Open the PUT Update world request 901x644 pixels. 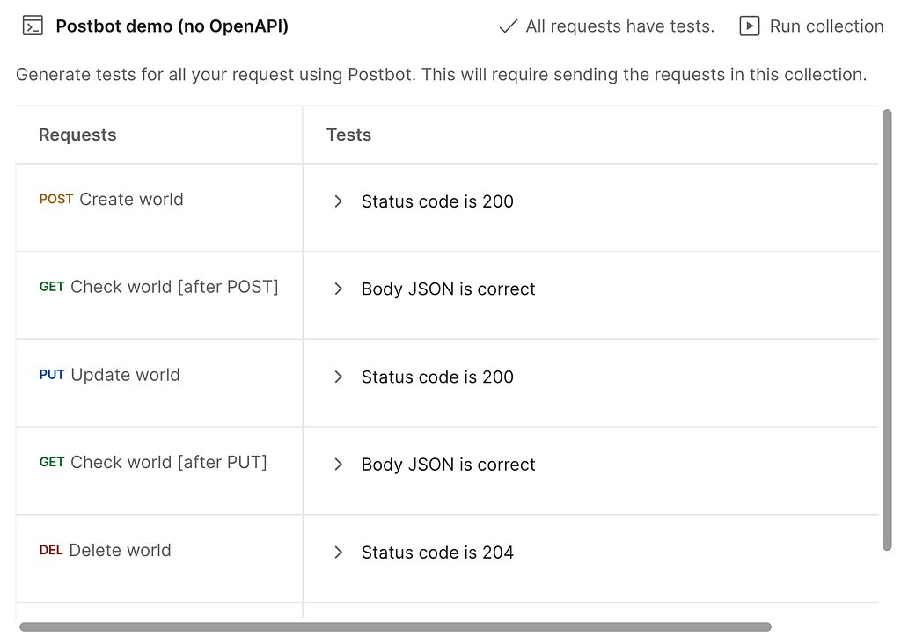[110, 375]
